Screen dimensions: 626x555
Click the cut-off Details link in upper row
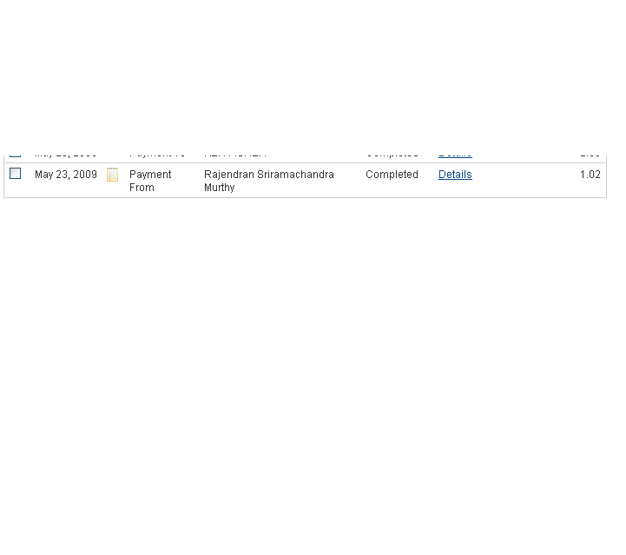coord(455,155)
